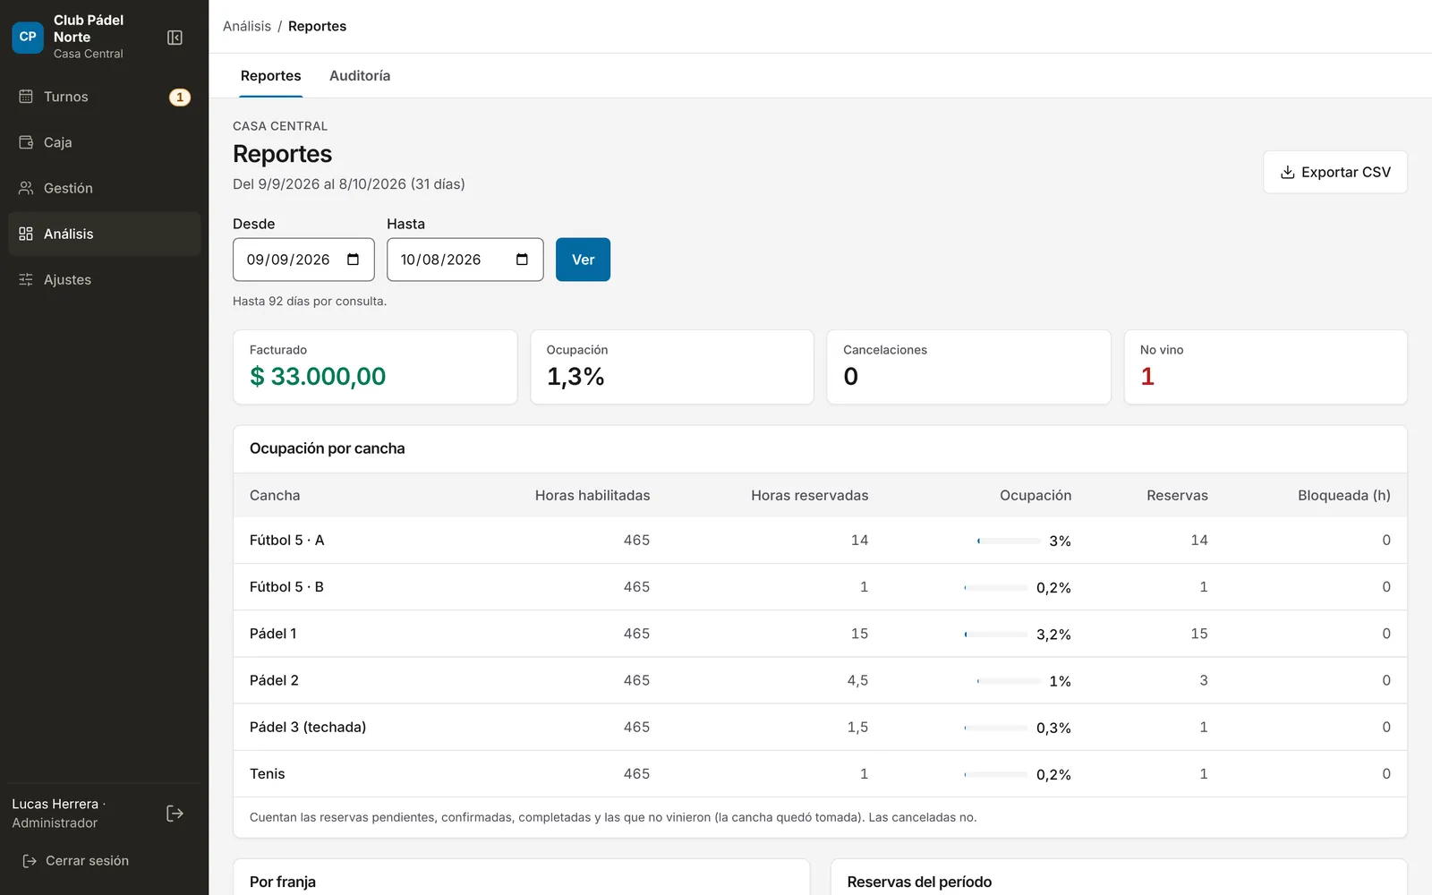The height and width of the screenshot is (895, 1432).
Task: Select Análisis in the sidebar
Action: click(105, 234)
